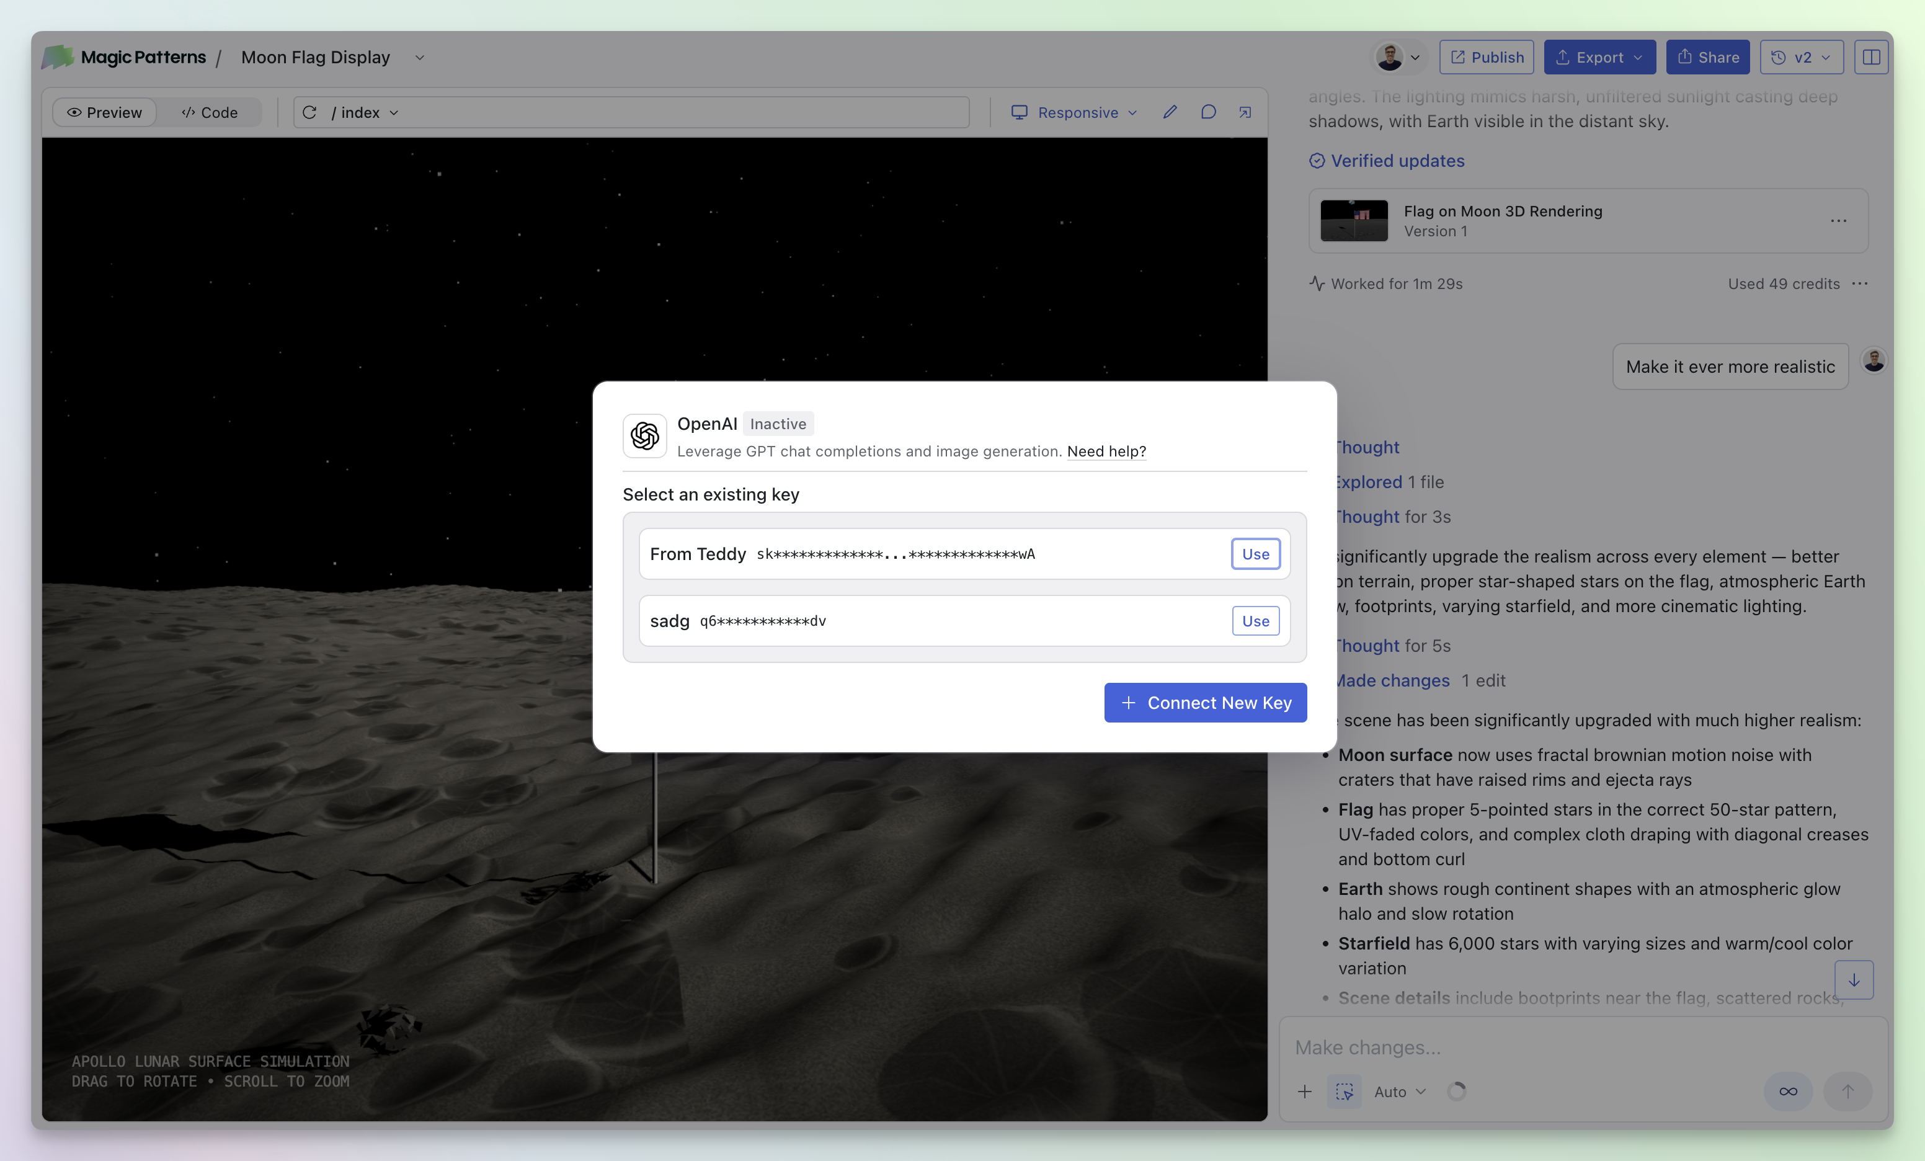The height and width of the screenshot is (1161, 1925).
Task: Expand the v2 version history dropdown
Action: tap(1801, 57)
